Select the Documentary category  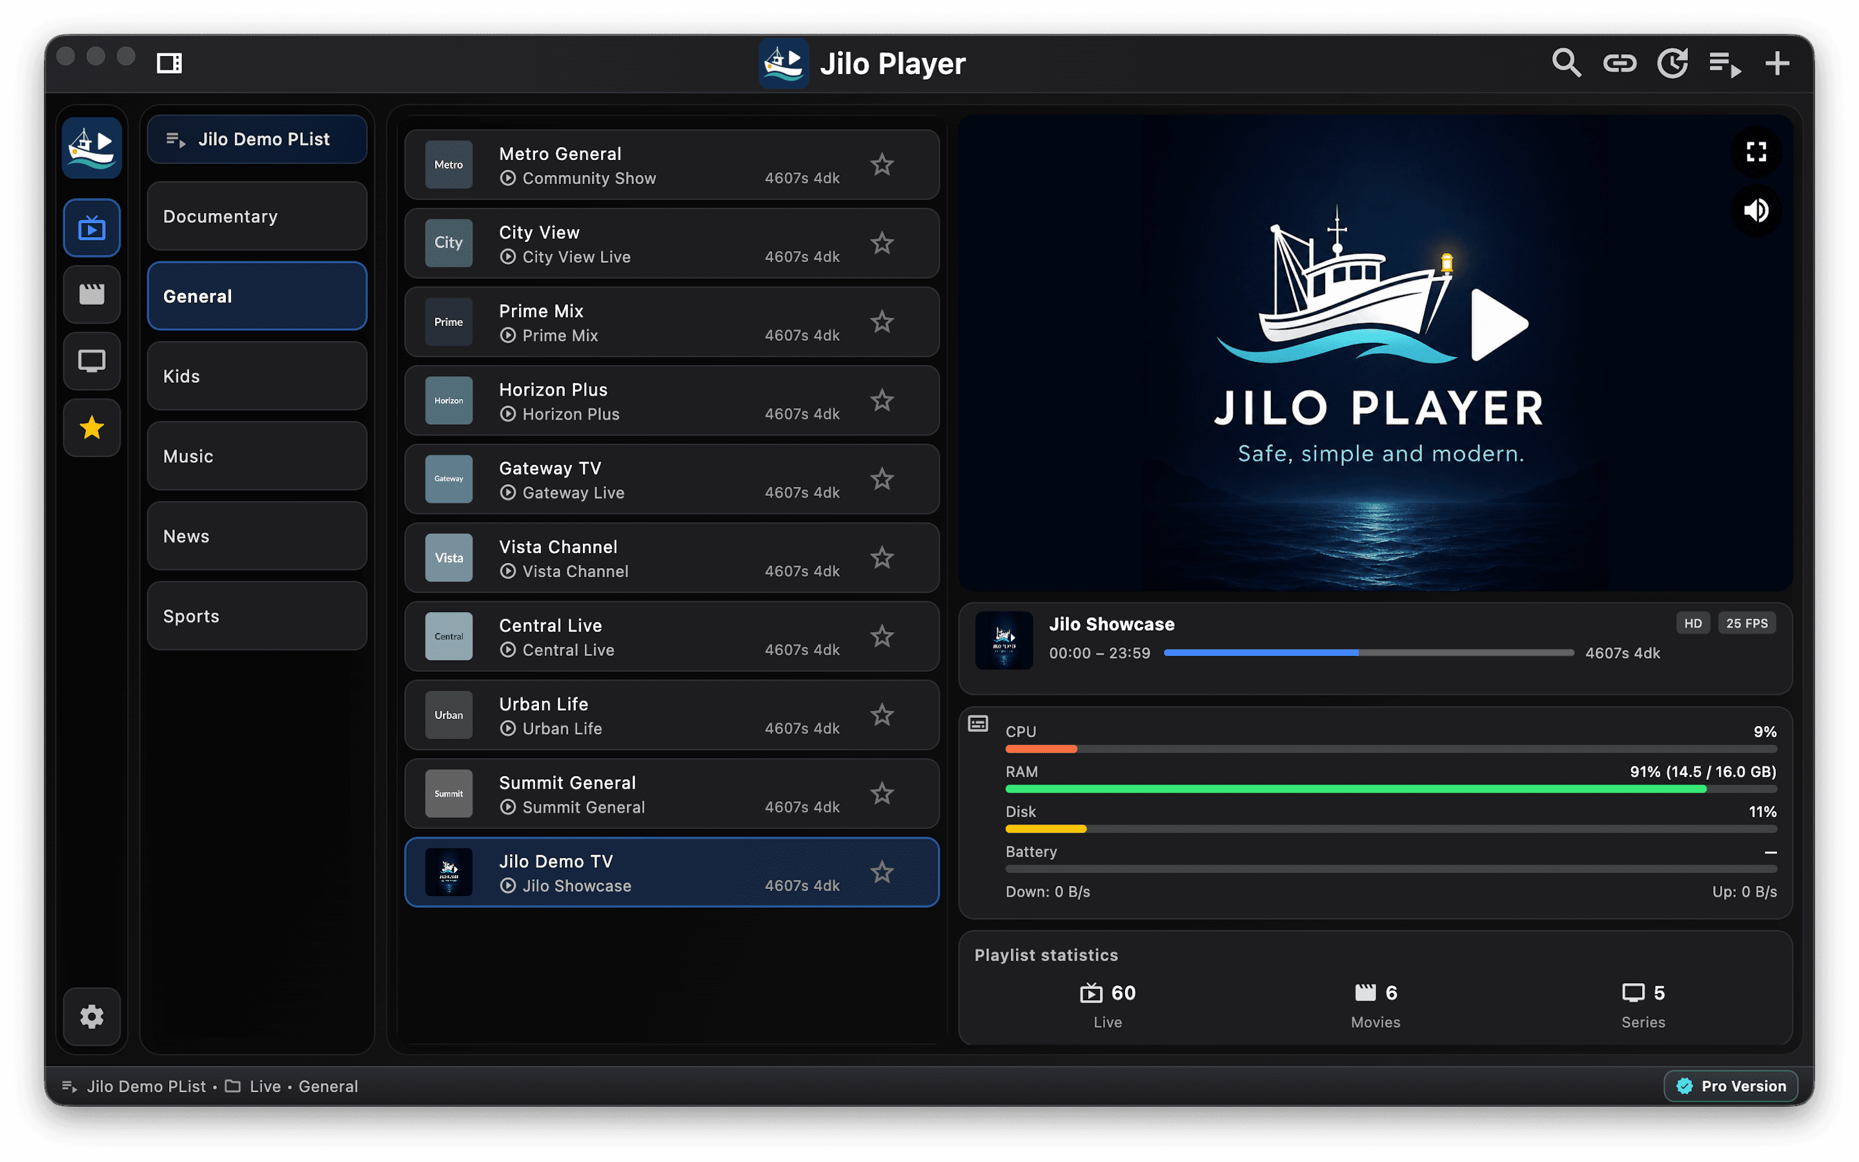coord(258,216)
